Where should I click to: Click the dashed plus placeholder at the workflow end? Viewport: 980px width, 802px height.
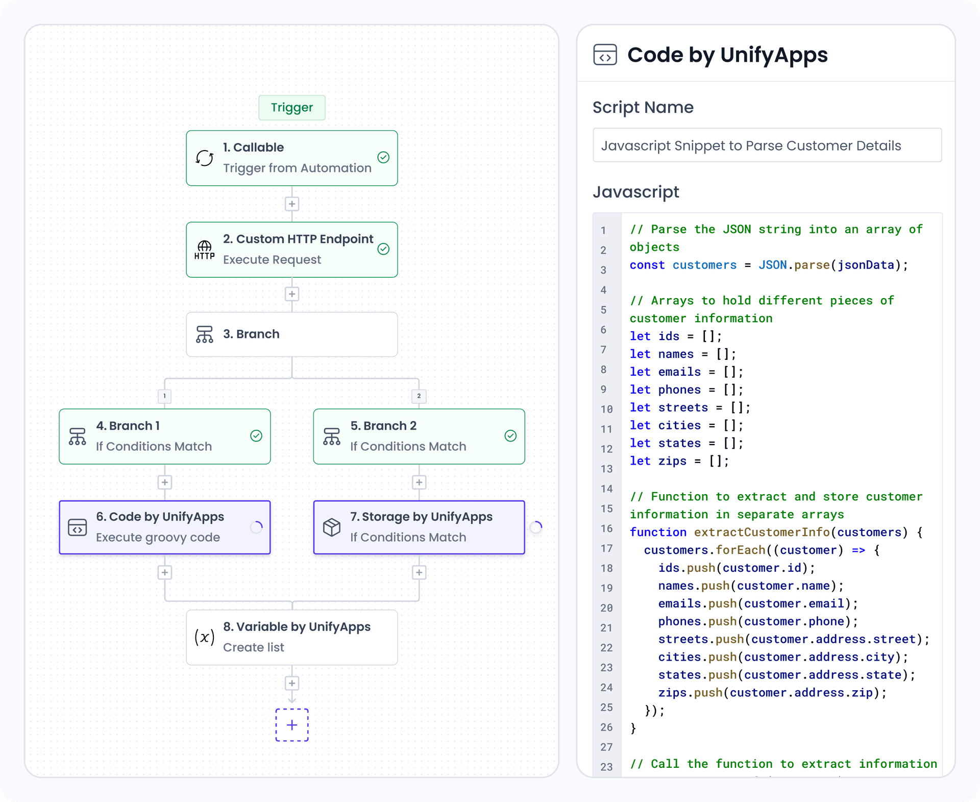coord(292,725)
